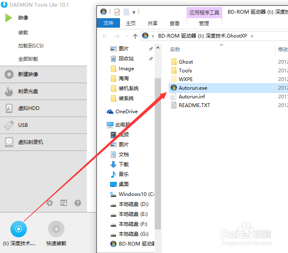Switch to the 管理 ribbon tab

point(204,23)
